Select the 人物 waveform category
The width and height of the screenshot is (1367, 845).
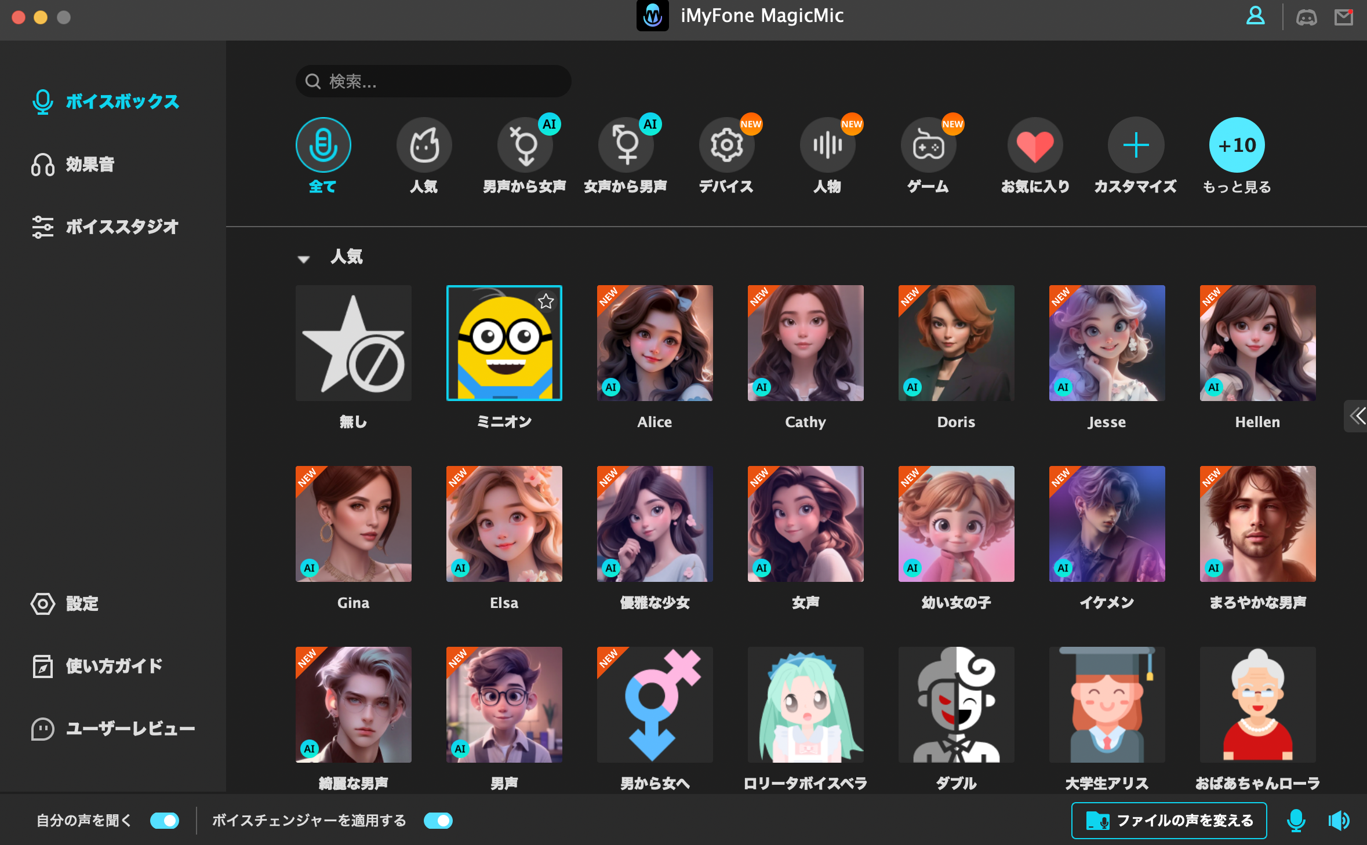[828, 145]
